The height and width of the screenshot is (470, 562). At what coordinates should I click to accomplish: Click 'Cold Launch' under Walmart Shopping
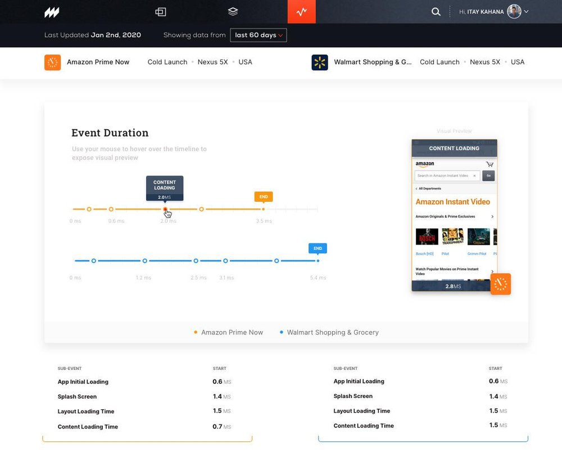[x=439, y=62]
